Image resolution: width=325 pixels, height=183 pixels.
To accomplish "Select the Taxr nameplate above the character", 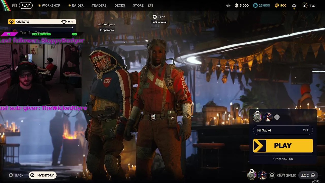I will coord(161,17).
